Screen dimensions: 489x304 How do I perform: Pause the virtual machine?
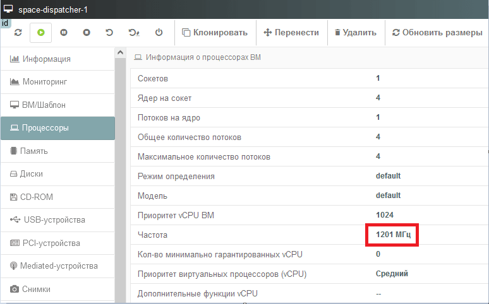pyautogui.click(x=64, y=32)
